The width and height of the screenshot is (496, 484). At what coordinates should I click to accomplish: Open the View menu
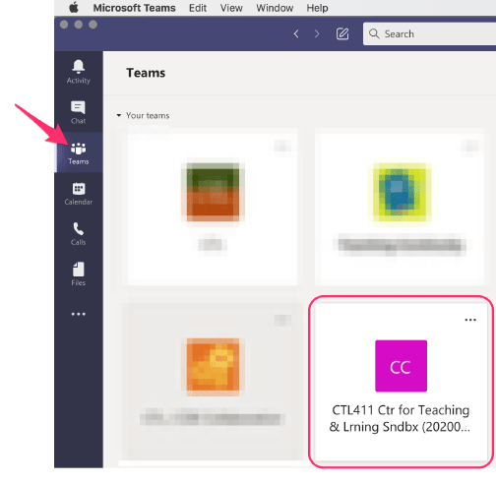click(x=231, y=8)
